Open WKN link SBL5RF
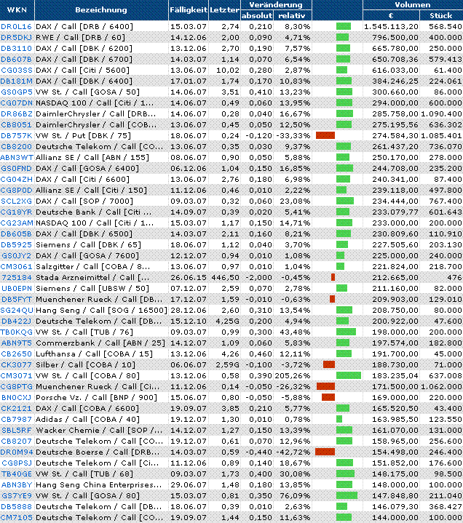Image resolution: width=463 pixels, height=523 pixels. 16,431
